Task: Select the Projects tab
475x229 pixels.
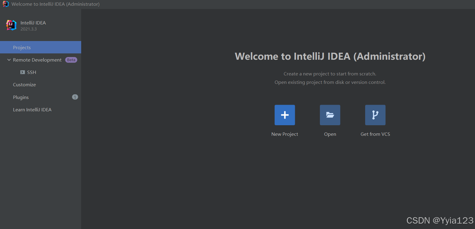Action: [x=40, y=47]
